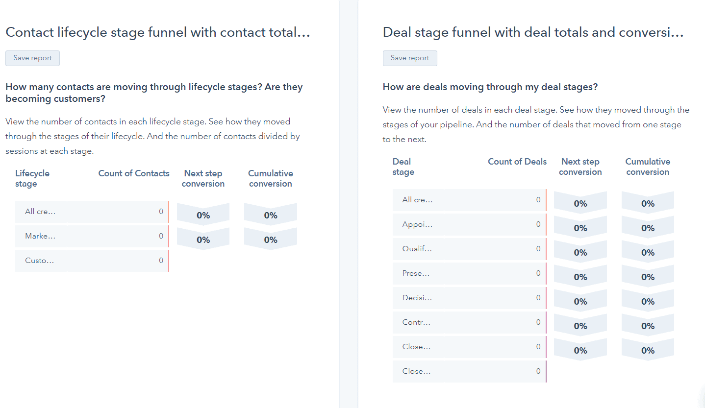Image resolution: width=705 pixels, height=408 pixels.
Task: Open the Contact lifecycle stage funnel title
Action: tap(158, 32)
